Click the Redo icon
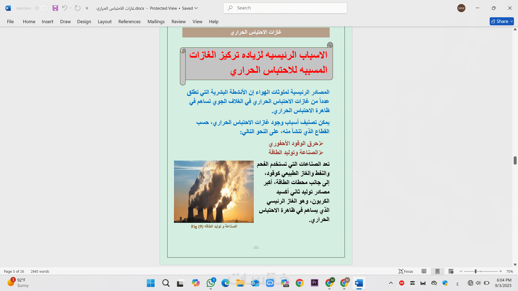518x291 pixels. pyautogui.click(x=78, y=8)
